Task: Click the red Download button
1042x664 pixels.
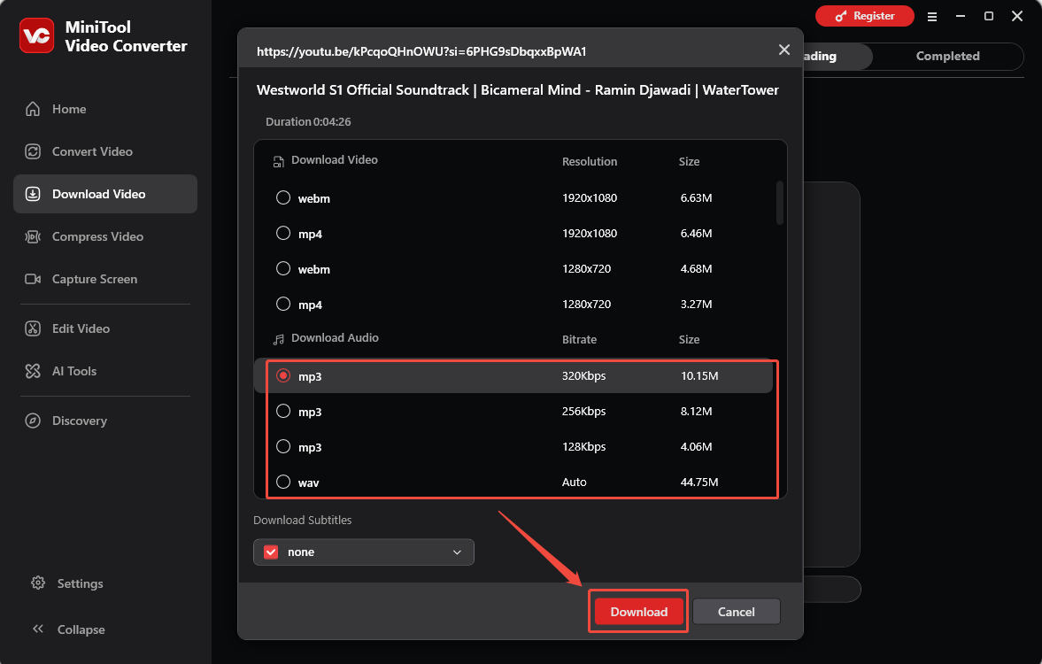Action: (638, 612)
